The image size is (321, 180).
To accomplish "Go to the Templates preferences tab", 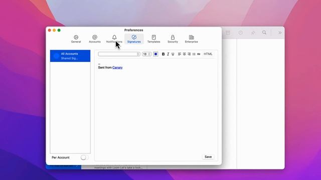I will pyautogui.click(x=153, y=39).
